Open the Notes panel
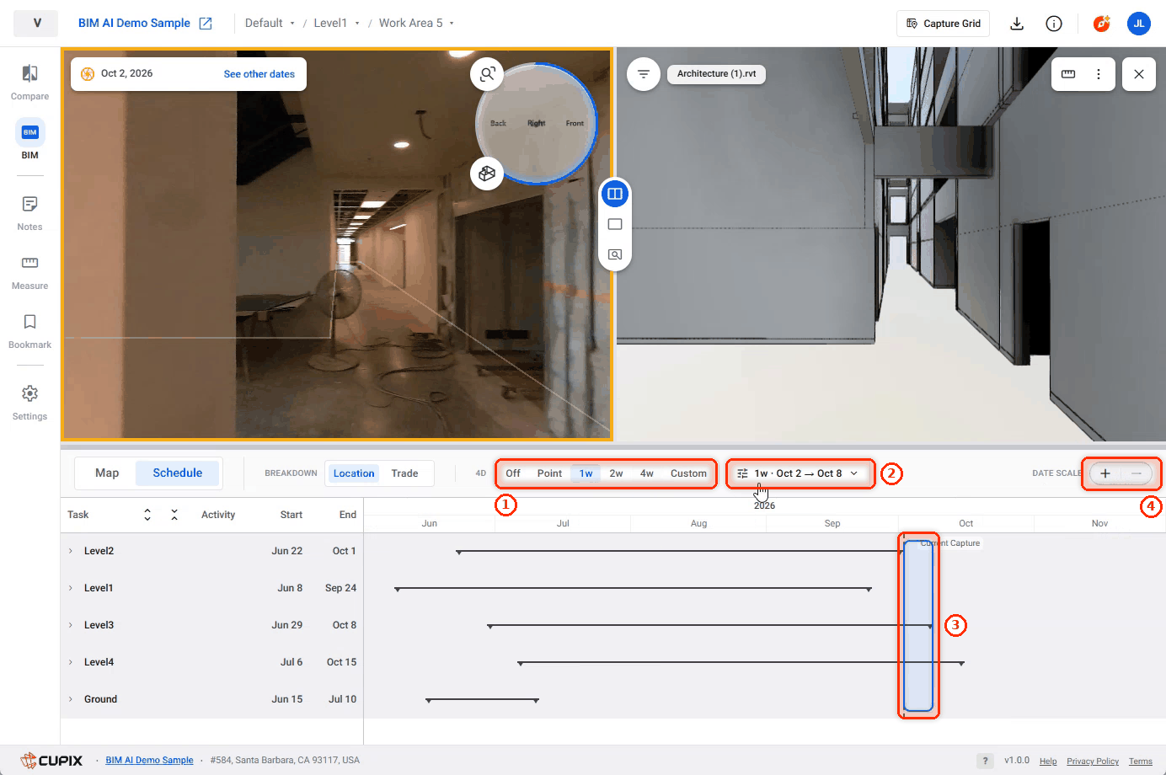The height and width of the screenshot is (775, 1166). pyautogui.click(x=29, y=213)
